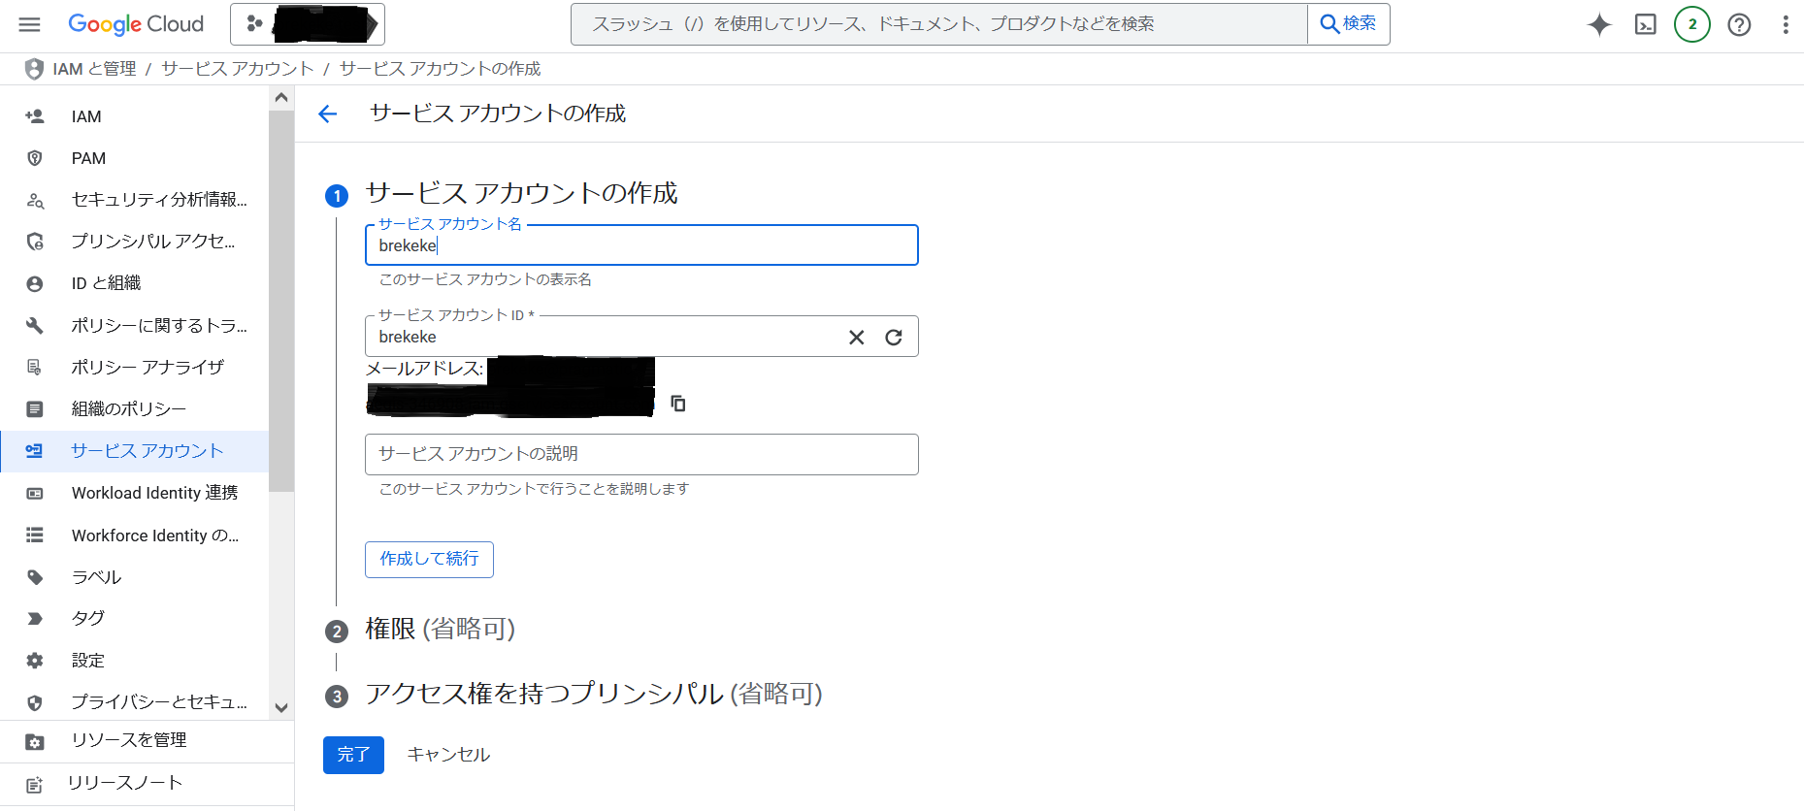
Task: Open the three-dot settings menu
Action: point(1785,24)
